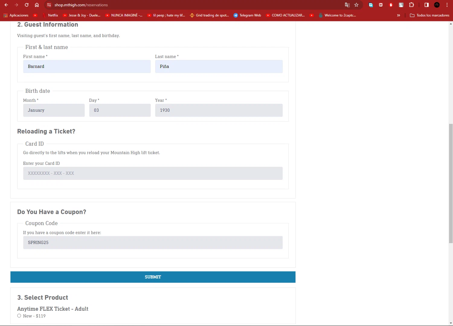Open the Extensions puzzle menu
The height and width of the screenshot is (326, 453).
(411, 5)
